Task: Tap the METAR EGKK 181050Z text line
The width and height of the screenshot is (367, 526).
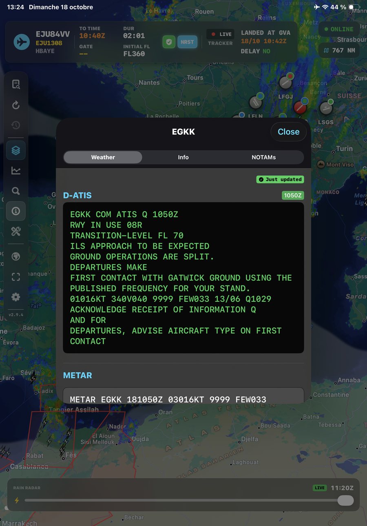Action: coord(168,399)
